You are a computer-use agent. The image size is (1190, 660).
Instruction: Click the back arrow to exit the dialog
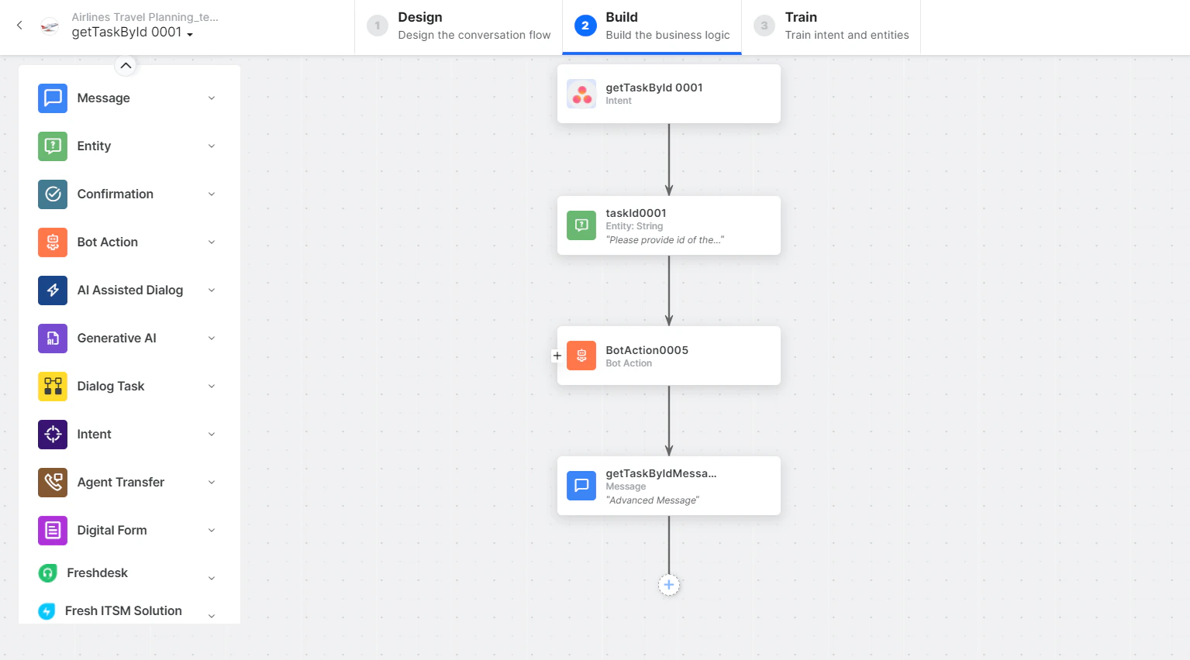(x=19, y=25)
